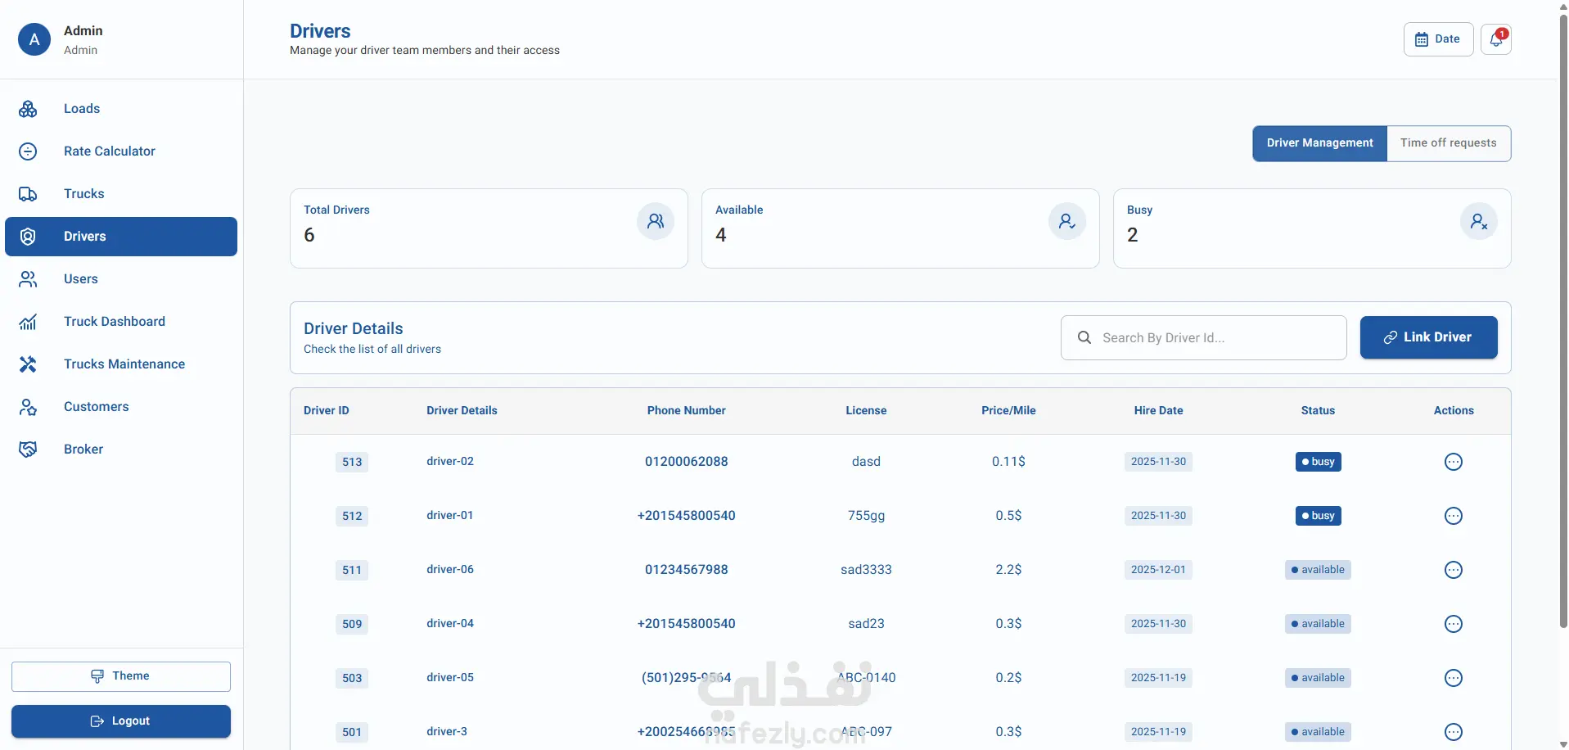
Task: Click phone number 01234567988
Action: point(687,570)
